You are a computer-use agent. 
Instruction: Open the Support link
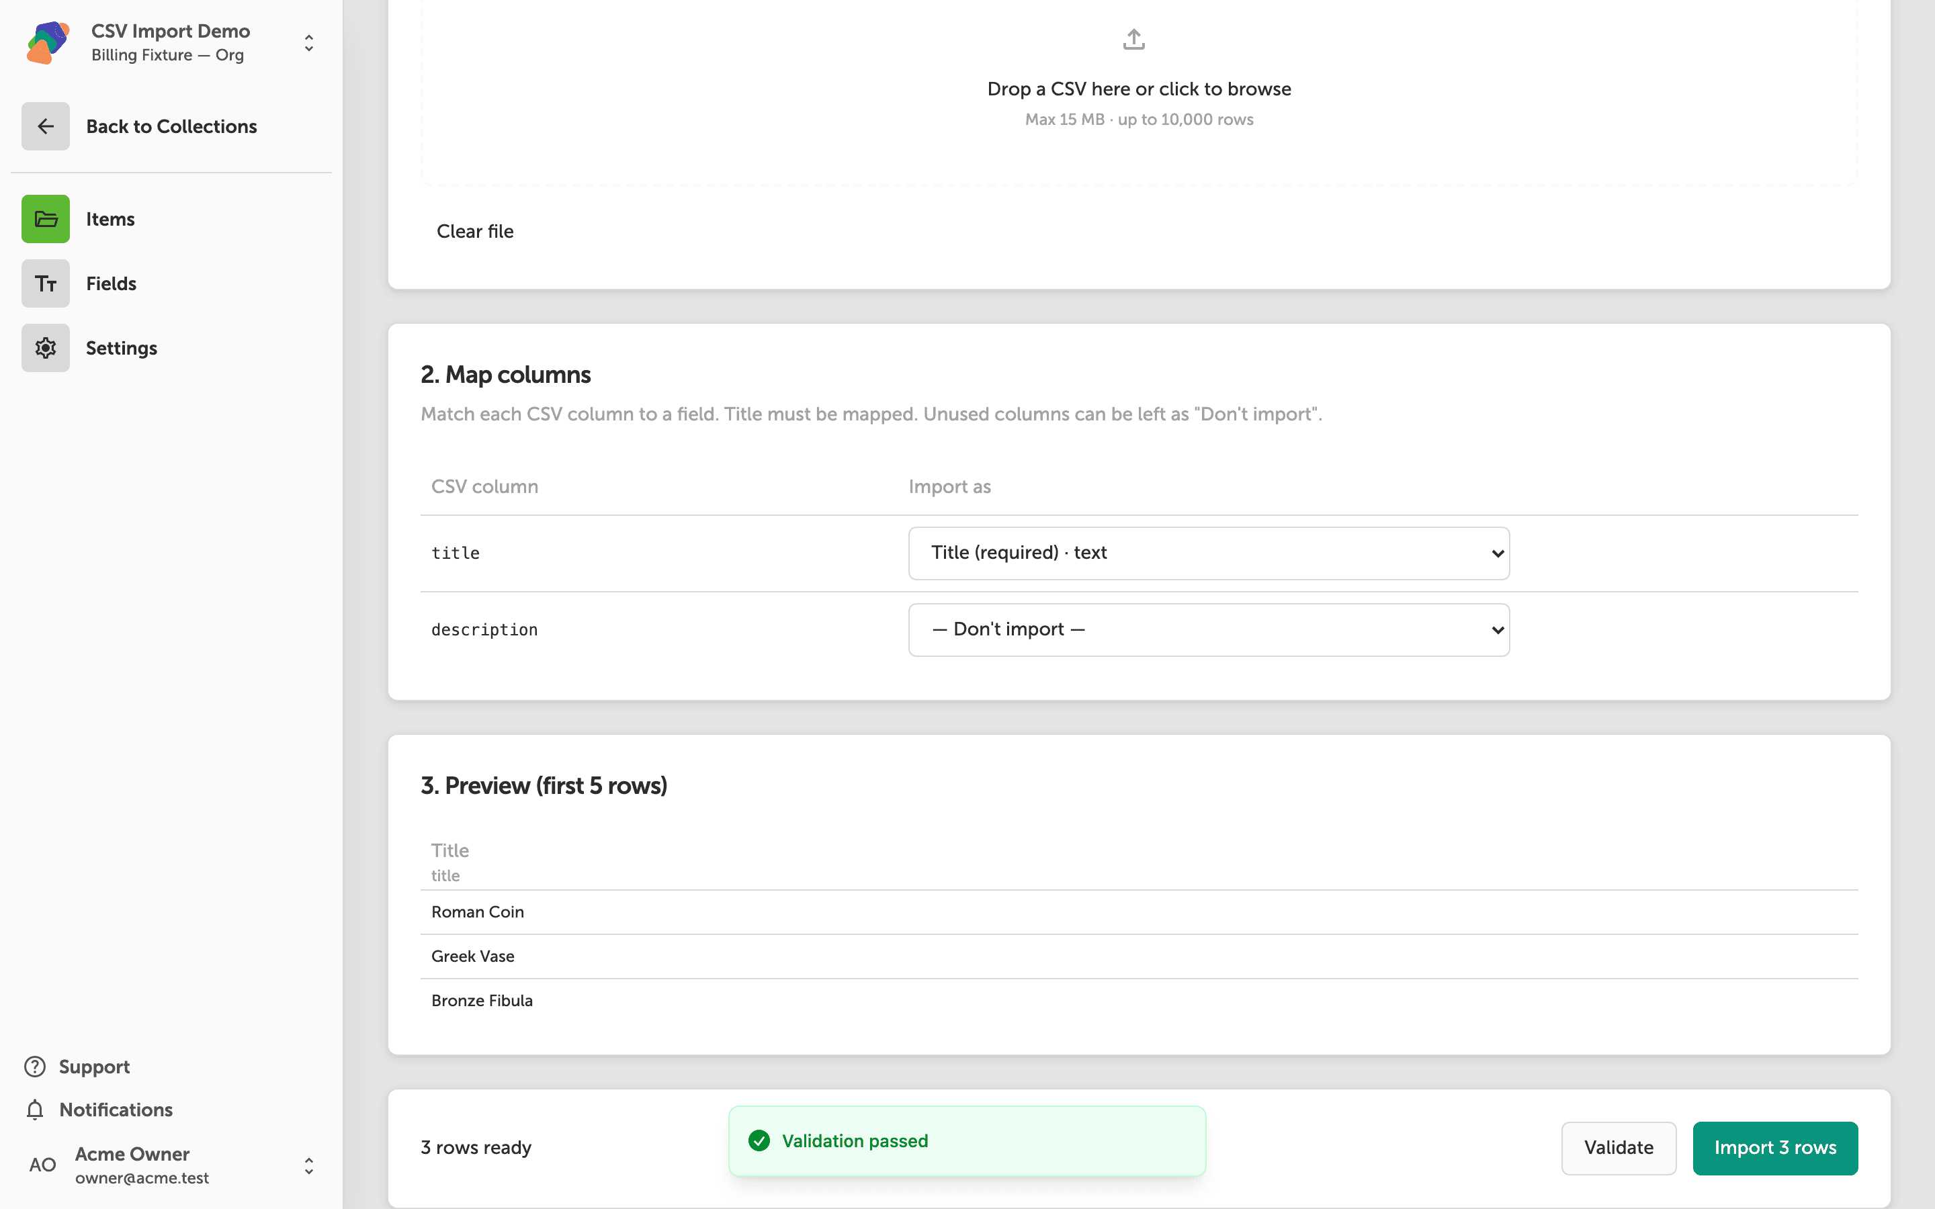94,1067
